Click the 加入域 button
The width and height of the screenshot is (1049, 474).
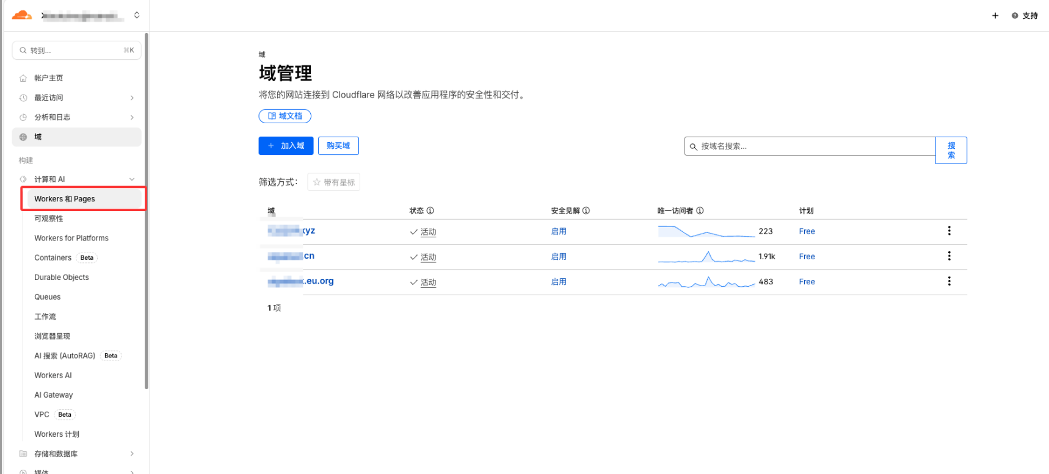286,146
